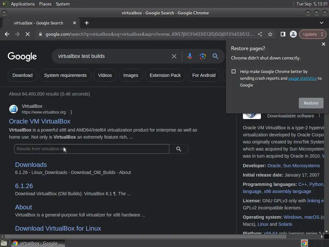Click the Tue Sep 5 clock
This screenshot has width=329, height=247.
pyautogui.click(x=312, y=4)
